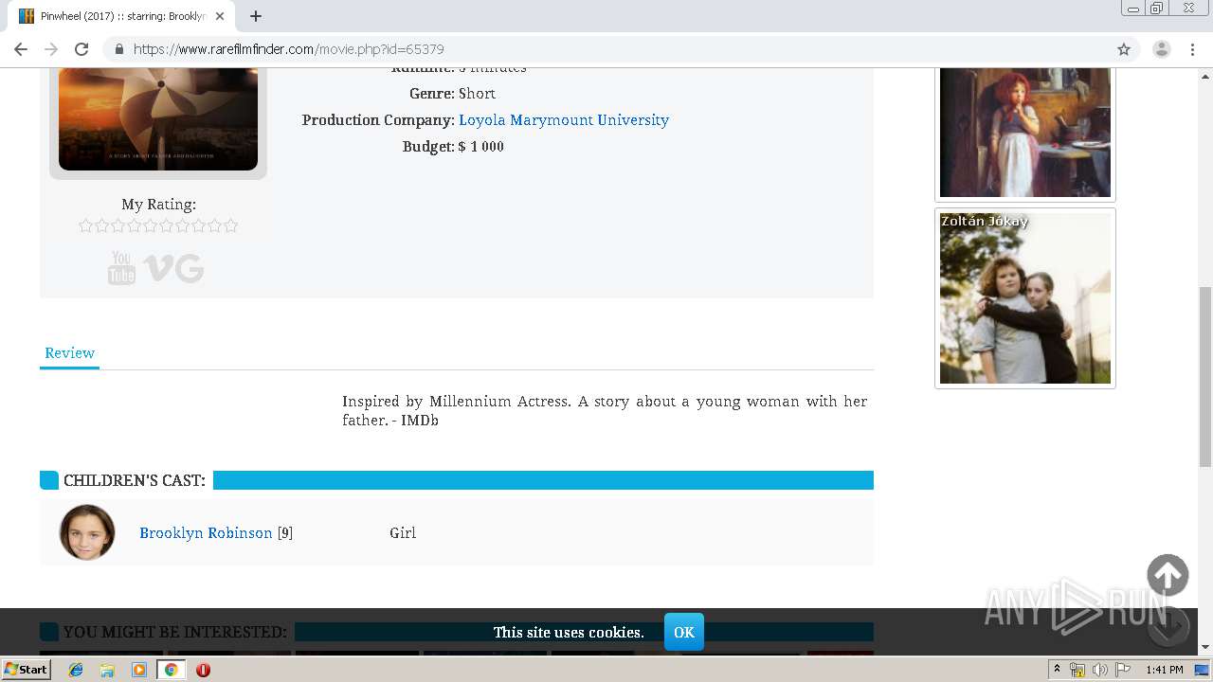Click the browser forward arrow
The width and height of the screenshot is (1213, 682).
(x=51, y=49)
